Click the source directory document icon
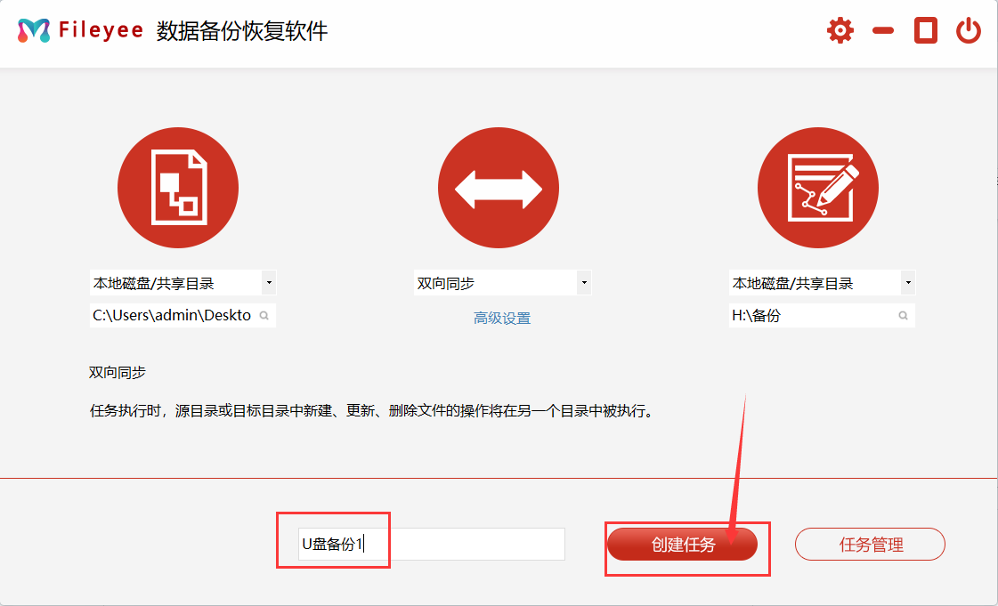This screenshot has width=998, height=606. (x=178, y=188)
